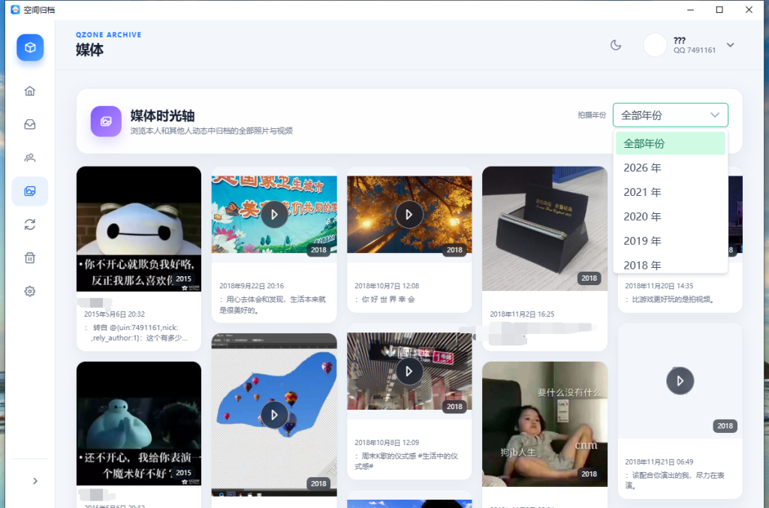Collapse the 全部年份 year combo box
Screen dimensions: 769x508
tap(670, 115)
